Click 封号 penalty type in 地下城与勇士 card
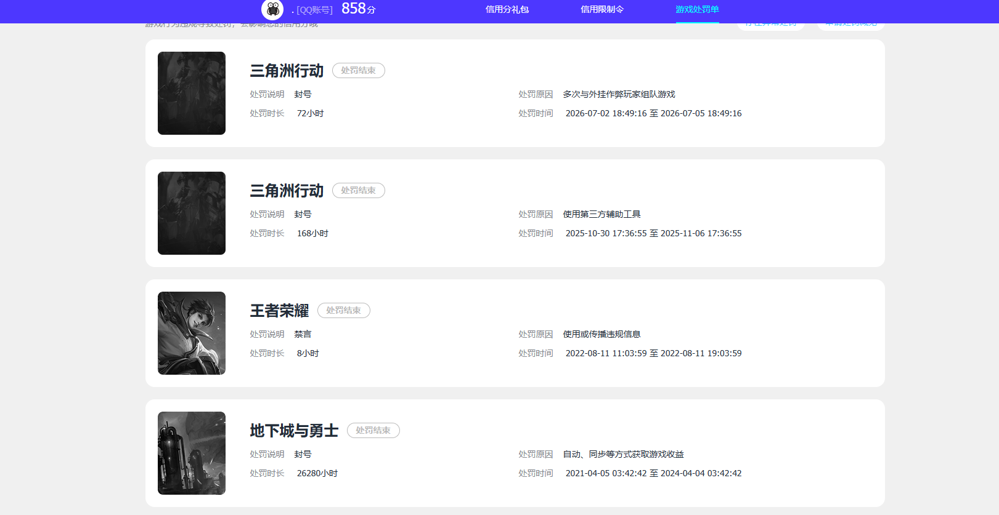999x515 pixels. click(x=303, y=455)
